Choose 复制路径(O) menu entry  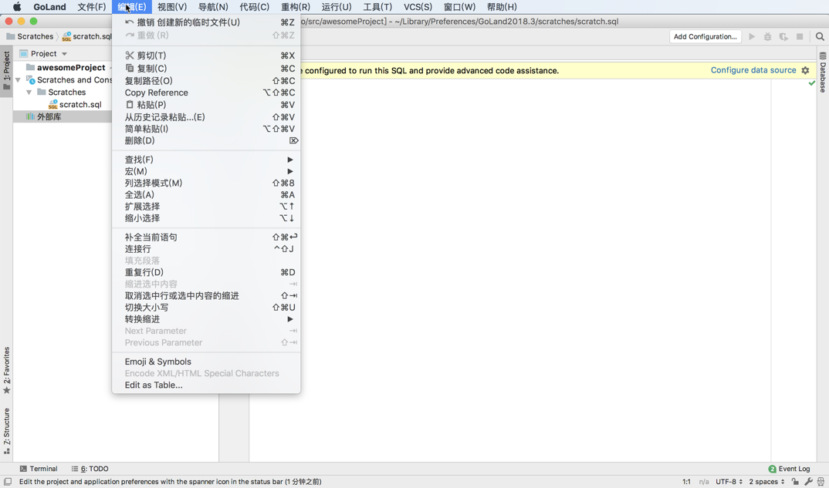(x=206, y=81)
